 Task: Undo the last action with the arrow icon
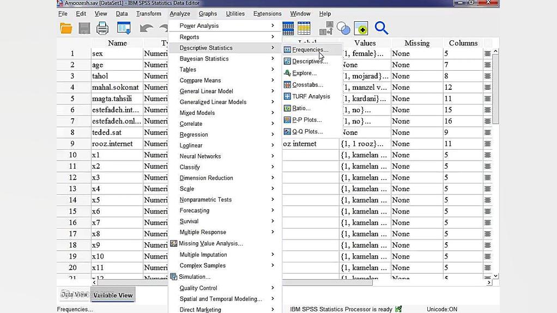(x=146, y=28)
